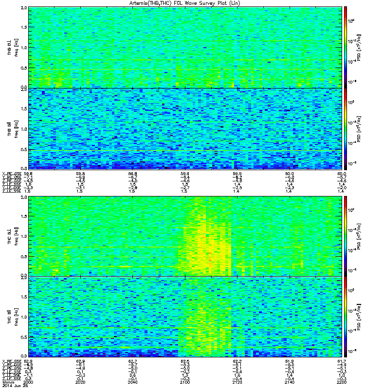Click the 2020 time label on the bottom axis
This screenshot has height=389, width=365.
pos(80,382)
